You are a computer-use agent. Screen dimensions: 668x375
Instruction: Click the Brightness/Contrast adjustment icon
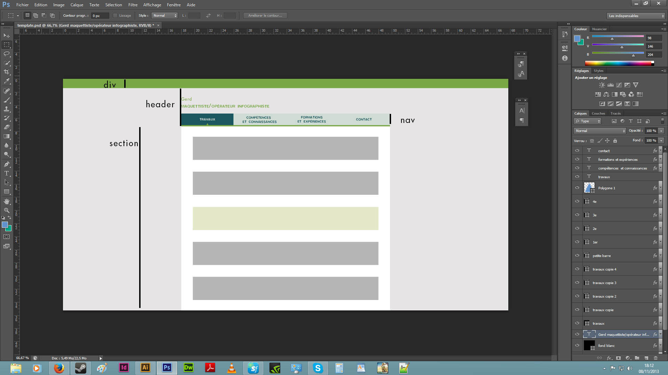pos(602,85)
